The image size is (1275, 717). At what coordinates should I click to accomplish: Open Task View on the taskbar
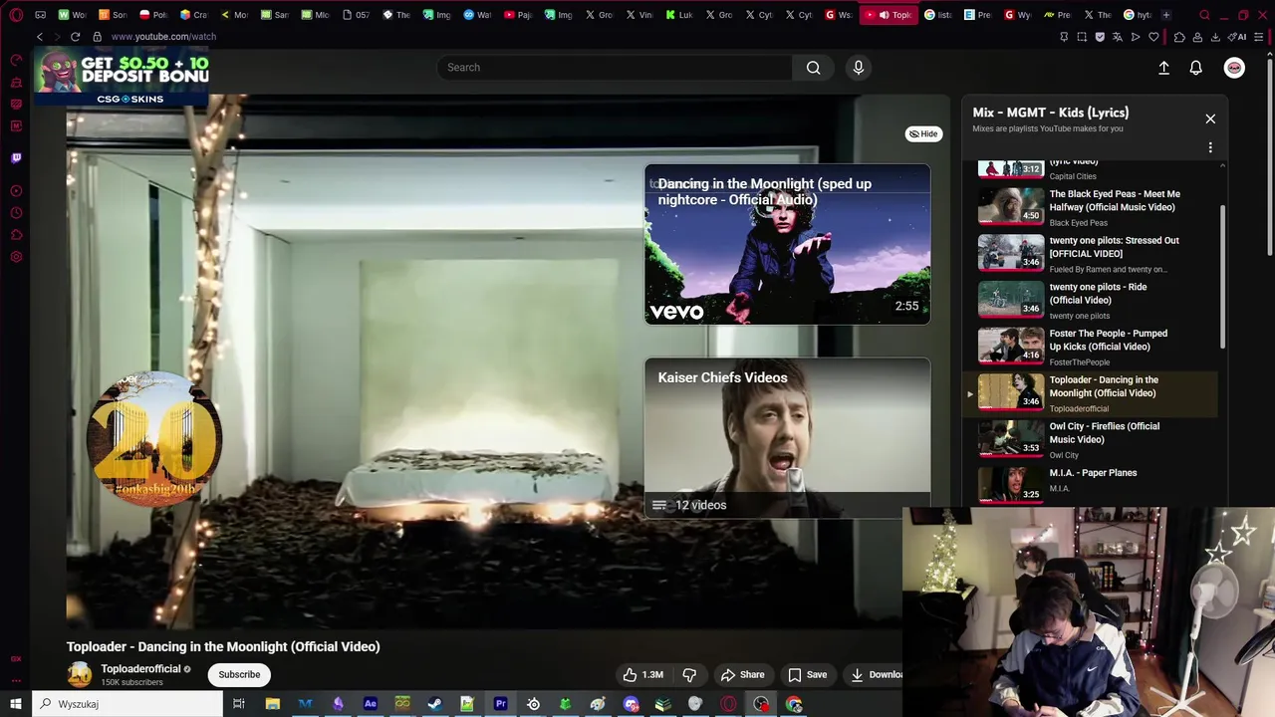[x=239, y=704]
